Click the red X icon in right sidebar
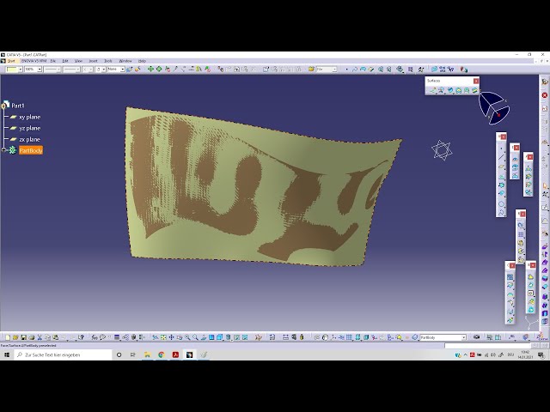 coord(544,95)
